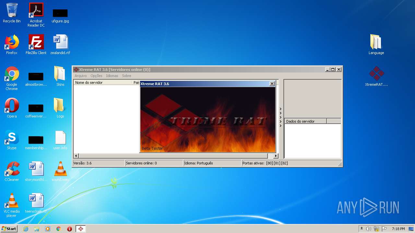Minimize the Xtreme RAT main window
The width and height of the screenshot is (415, 233).
point(328,70)
